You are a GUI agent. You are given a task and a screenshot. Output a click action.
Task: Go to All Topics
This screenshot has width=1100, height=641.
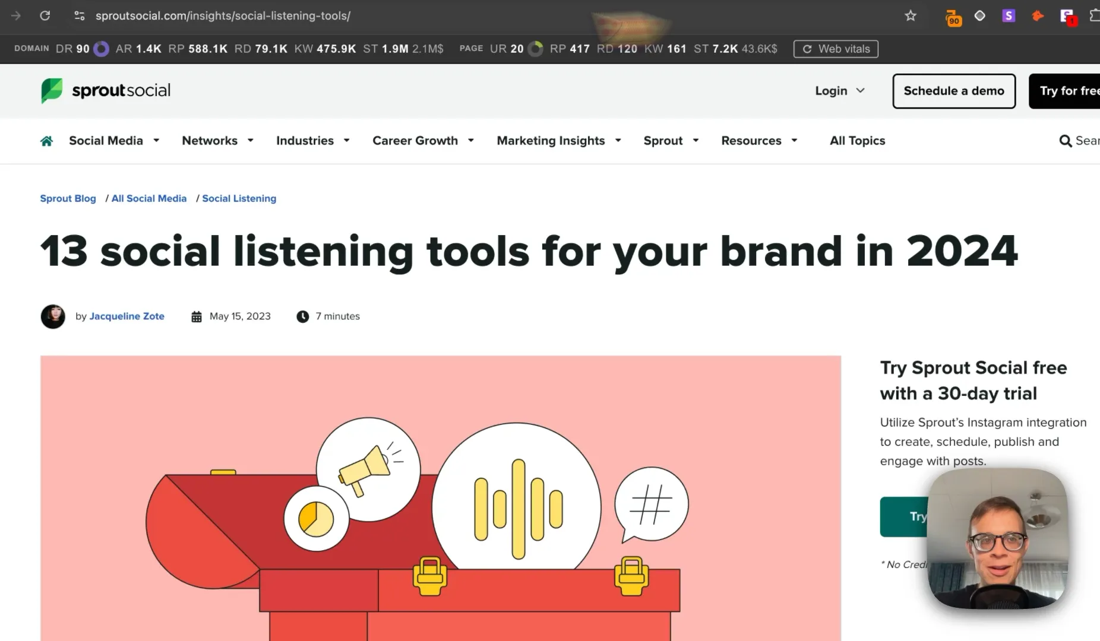pos(857,141)
